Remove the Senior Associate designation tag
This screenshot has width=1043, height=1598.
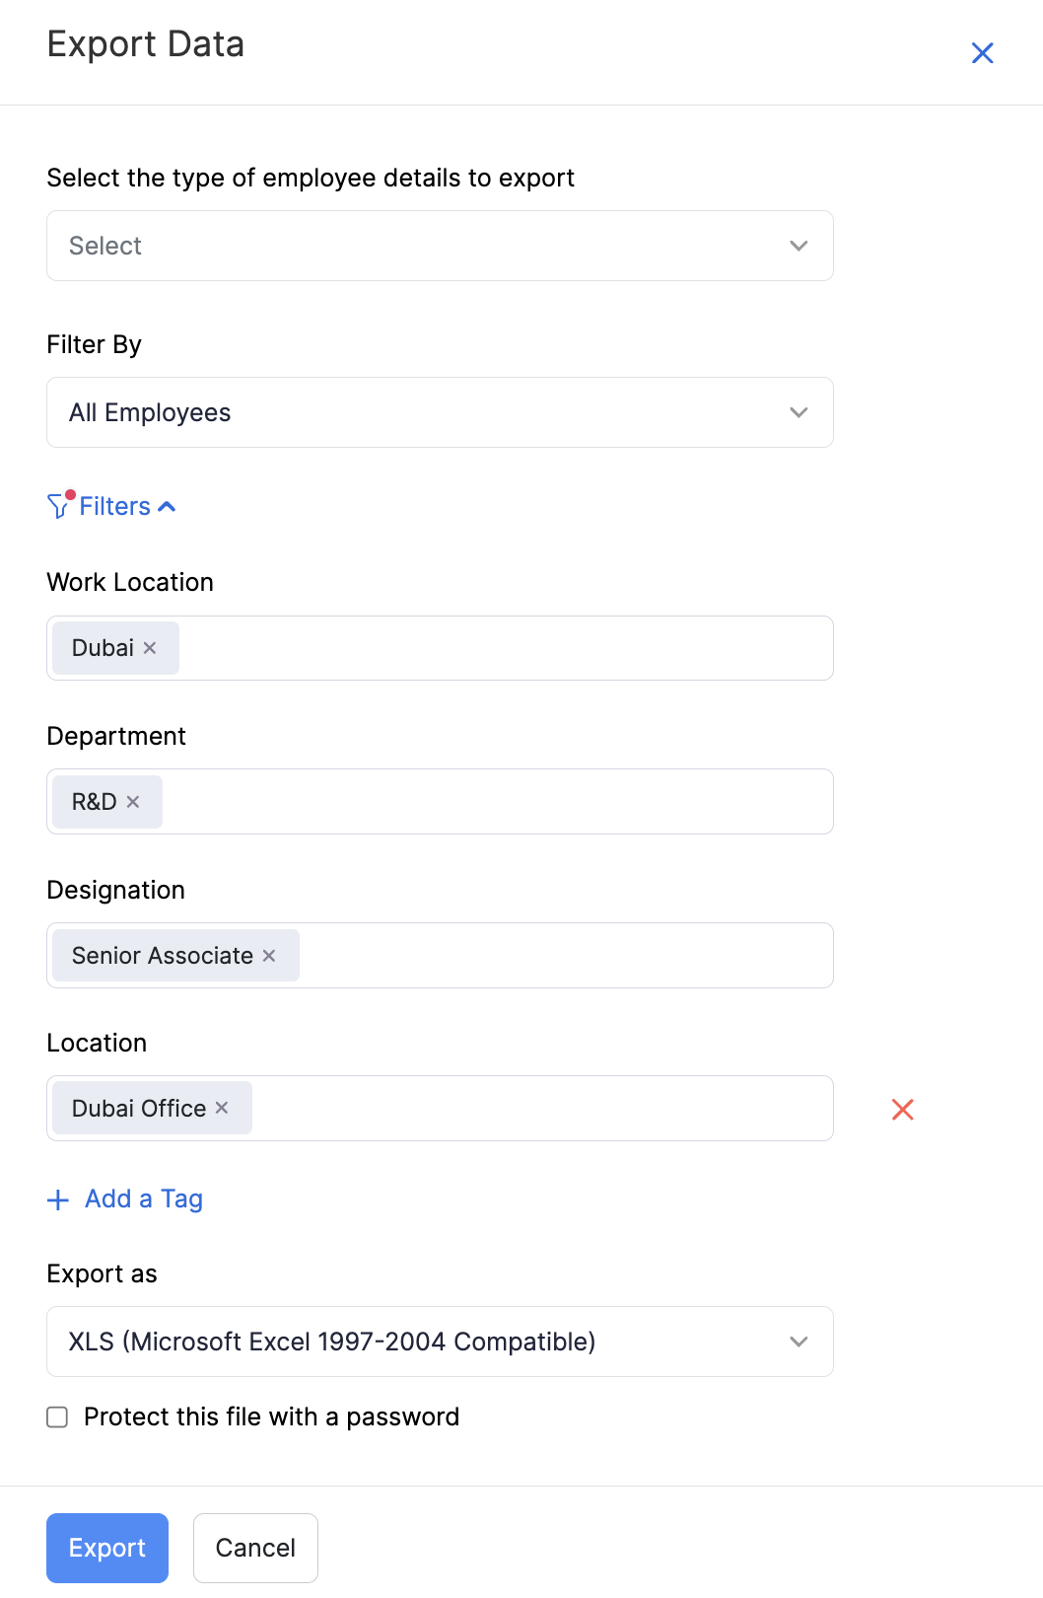tap(268, 955)
